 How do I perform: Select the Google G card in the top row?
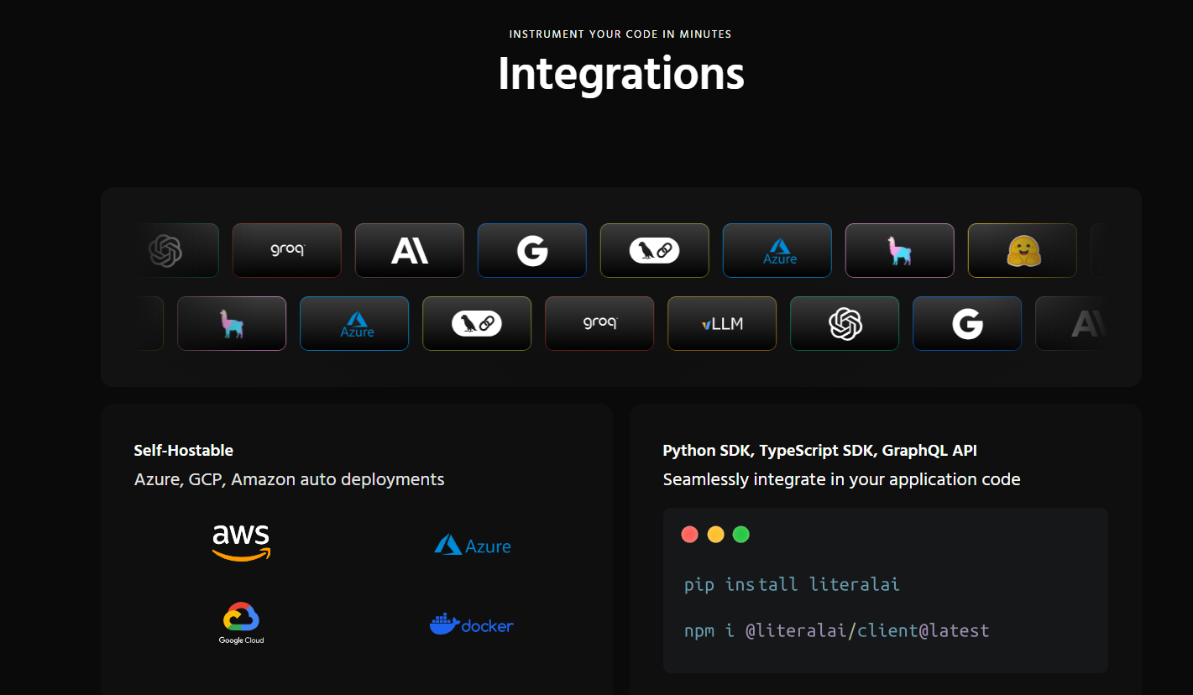pos(532,250)
